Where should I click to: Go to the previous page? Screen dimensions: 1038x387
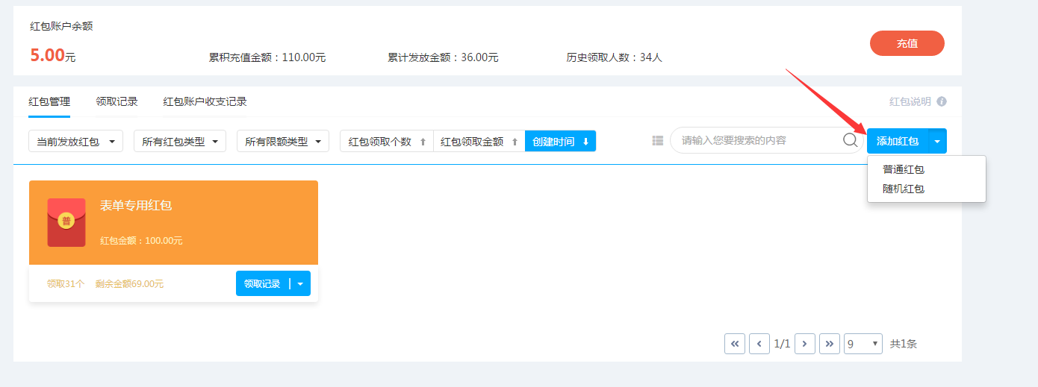pyautogui.click(x=759, y=344)
